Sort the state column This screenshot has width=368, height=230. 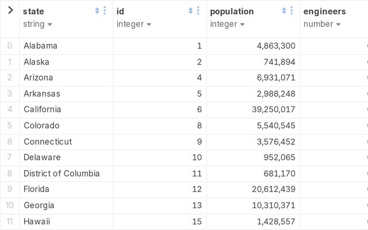pos(97,10)
